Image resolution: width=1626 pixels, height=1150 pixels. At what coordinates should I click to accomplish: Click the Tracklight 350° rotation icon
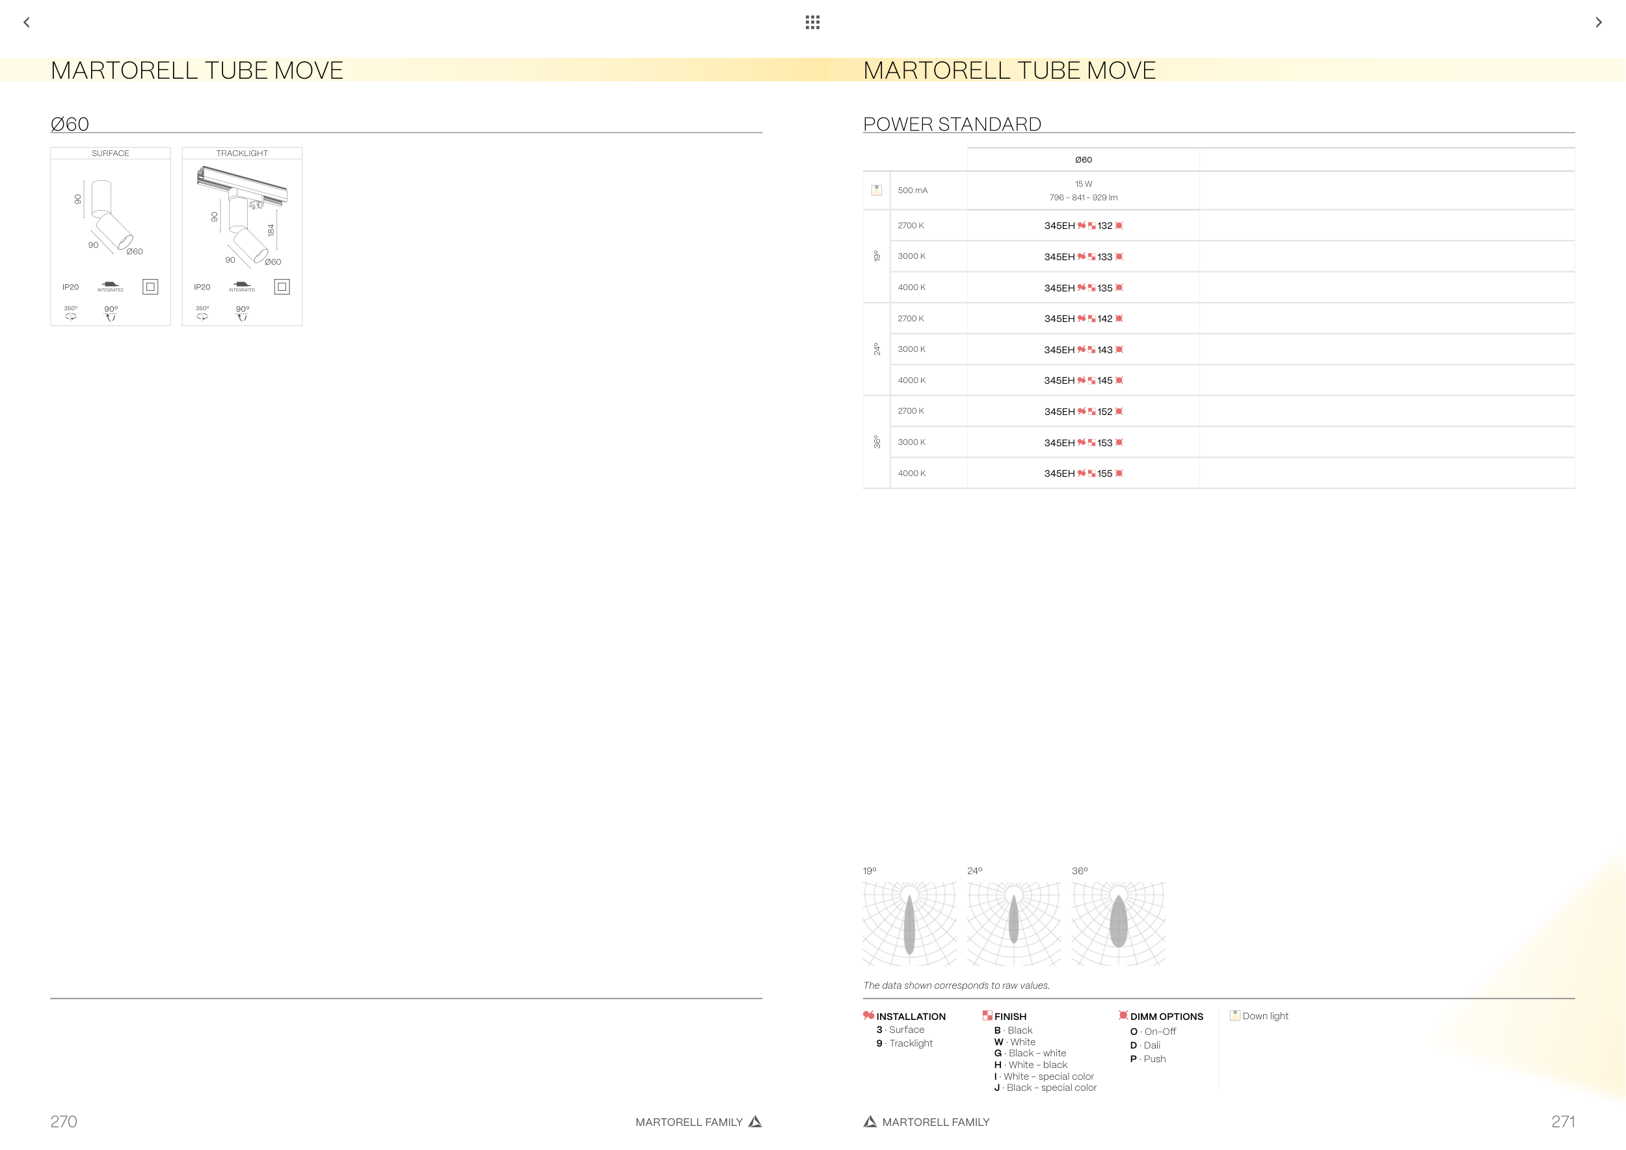coord(202,316)
